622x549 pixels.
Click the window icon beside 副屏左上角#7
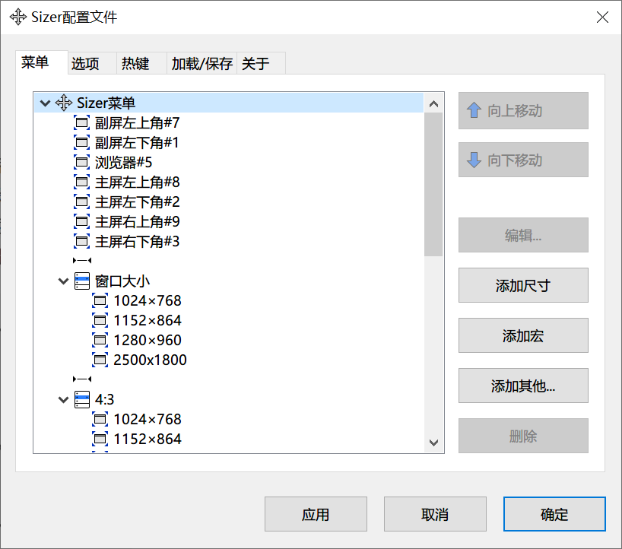coord(81,122)
